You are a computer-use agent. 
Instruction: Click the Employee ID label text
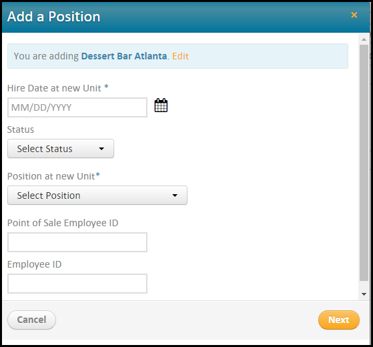pos(35,264)
